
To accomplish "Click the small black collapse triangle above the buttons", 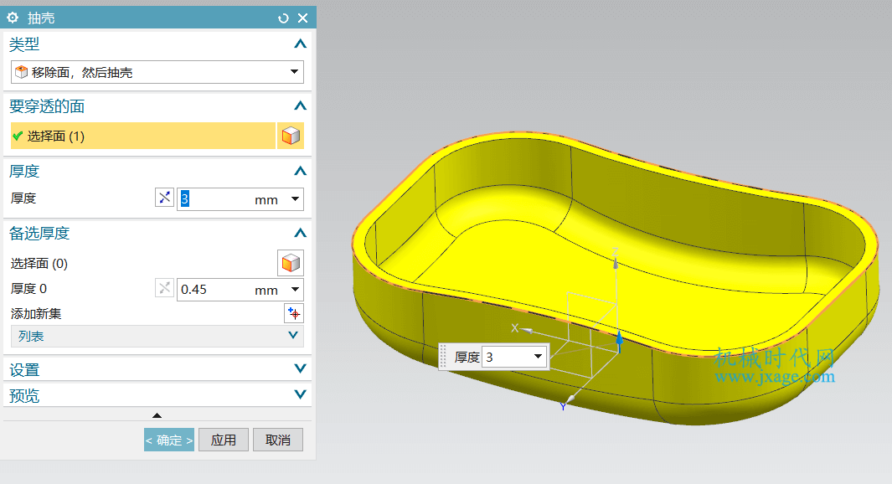I will (x=157, y=415).
